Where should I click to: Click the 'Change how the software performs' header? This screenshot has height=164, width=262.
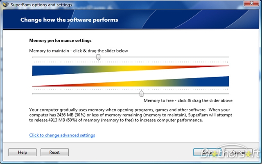pyautogui.click(x=69, y=20)
